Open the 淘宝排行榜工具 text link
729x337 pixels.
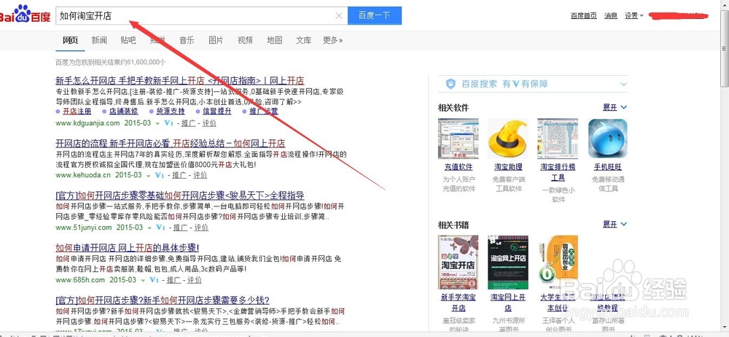pos(558,172)
